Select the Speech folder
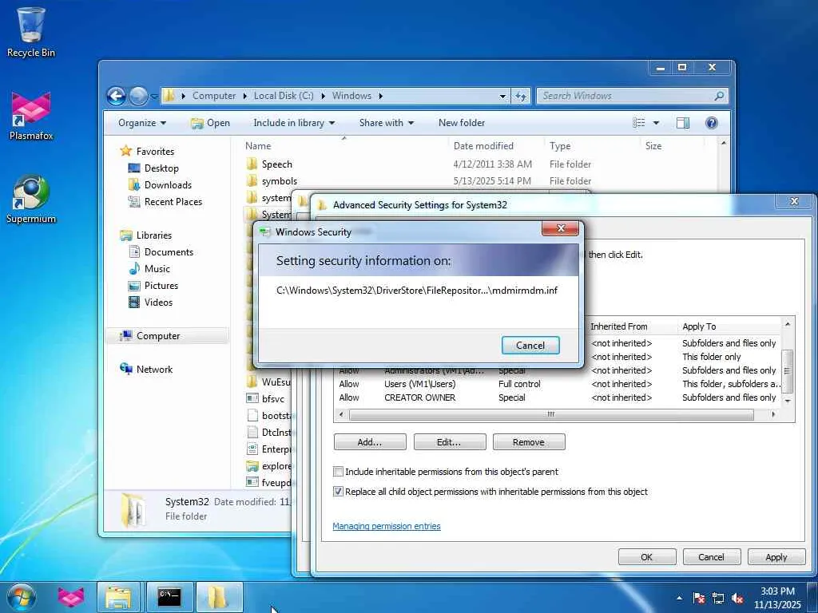818x613 pixels. click(x=276, y=164)
